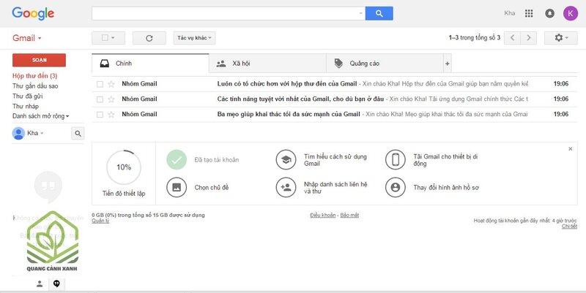Open 'Hộp thư đến (3)' folder
Image resolution: width=586 pixels, height=293 pixels.
(x=34, y=76)
